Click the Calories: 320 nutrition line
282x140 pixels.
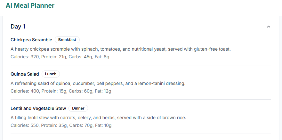click(x=60, y=57)
